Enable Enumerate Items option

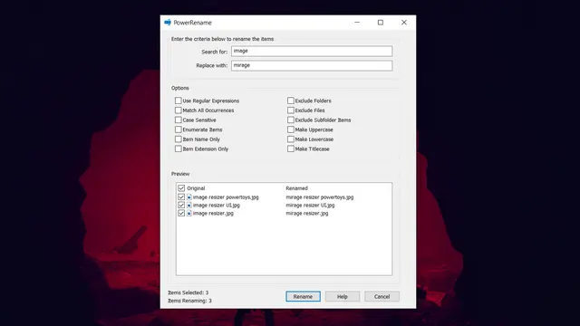point(179,129)
